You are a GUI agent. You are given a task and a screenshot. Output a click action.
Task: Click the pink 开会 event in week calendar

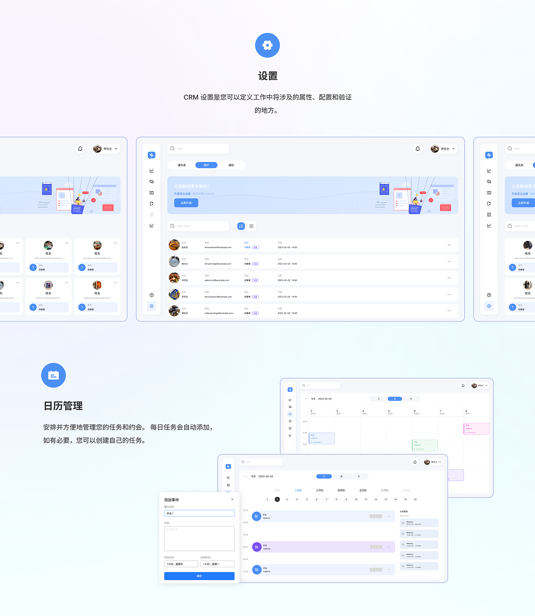pos(476,429)
